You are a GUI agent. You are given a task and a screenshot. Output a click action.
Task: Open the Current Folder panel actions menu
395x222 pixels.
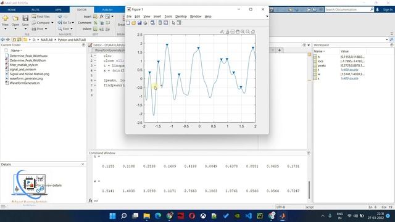84,45
